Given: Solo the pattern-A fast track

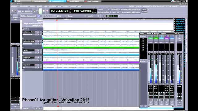Looking at the screenshot, I should click(x=41, y=32).
